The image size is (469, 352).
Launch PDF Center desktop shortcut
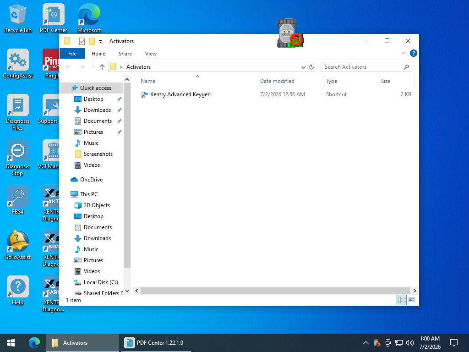[x=53, y=18]
